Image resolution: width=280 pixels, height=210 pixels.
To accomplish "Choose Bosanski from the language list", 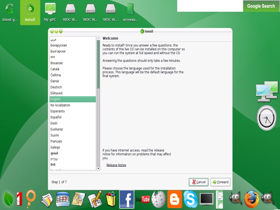I will pos(73,63).
